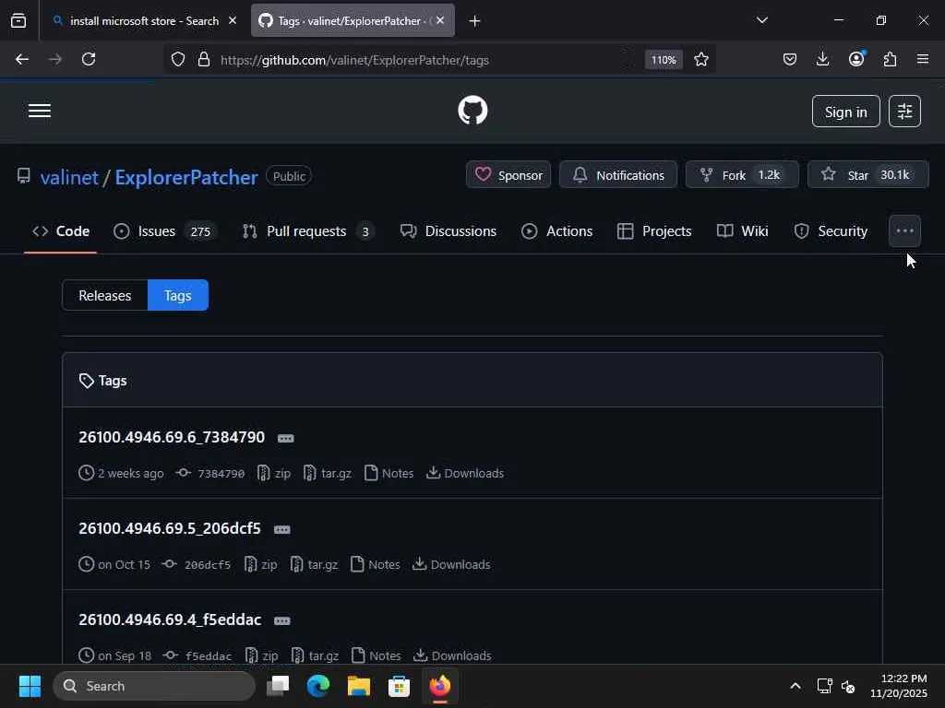This screenshot has width=945, height=708.
Task: Open Downloads for tag 26100.4946.69.6_7384790
Action: 465,473
